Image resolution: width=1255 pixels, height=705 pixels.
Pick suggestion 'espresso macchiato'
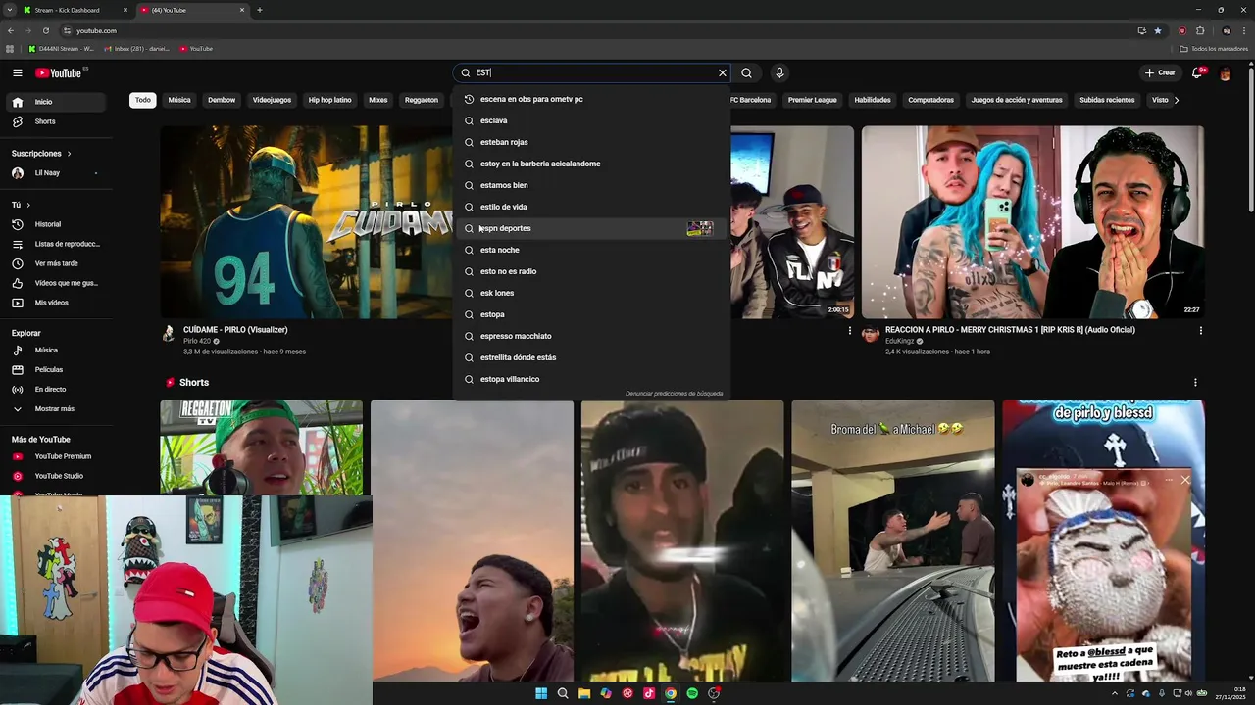click(592, 336)
